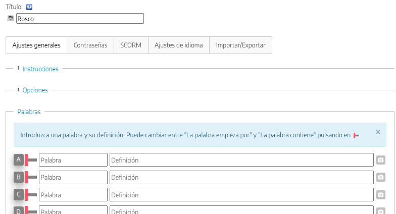Click the letter A badge icon
This screenshot has width=396, height=214.
pyautogui.click(x=19, y=160)
